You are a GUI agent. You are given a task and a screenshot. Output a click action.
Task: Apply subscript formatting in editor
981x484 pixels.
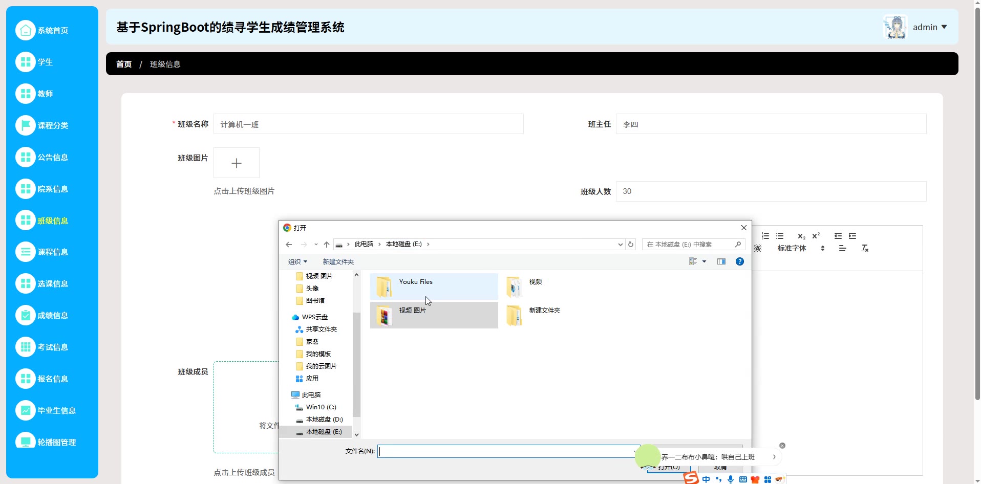click(x=802, y=236)
